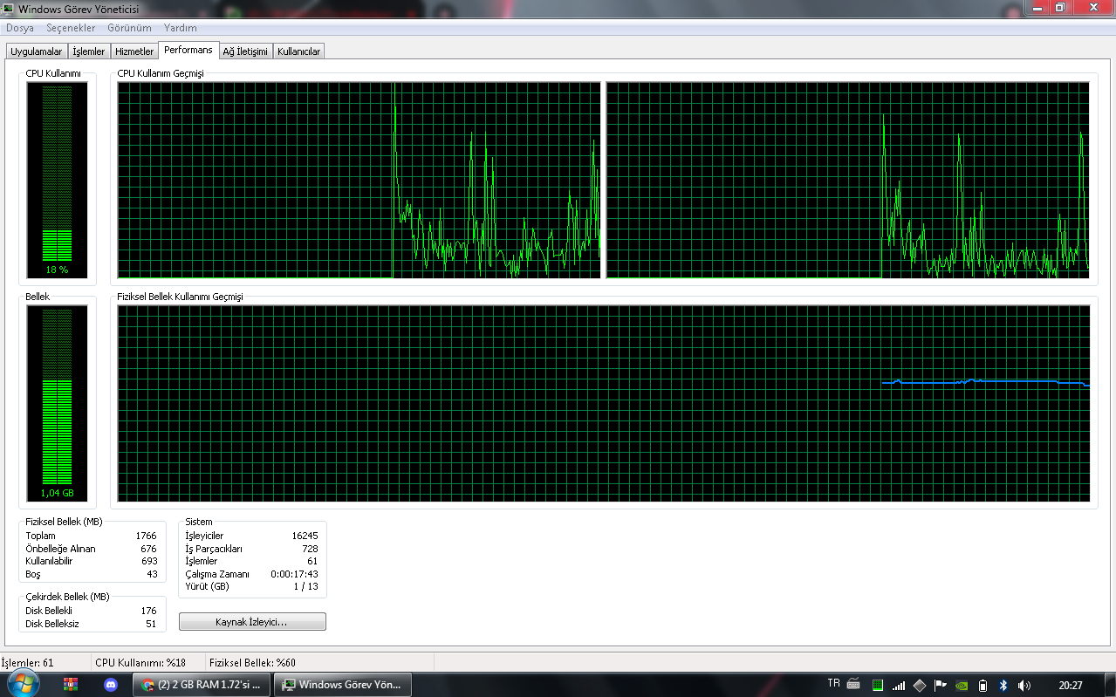Click the Fiziksel Bellek Kullanımı Geçmişi graph
Image resolution: width=1116 pixels, height=697 pixels.
pos(604,403)
